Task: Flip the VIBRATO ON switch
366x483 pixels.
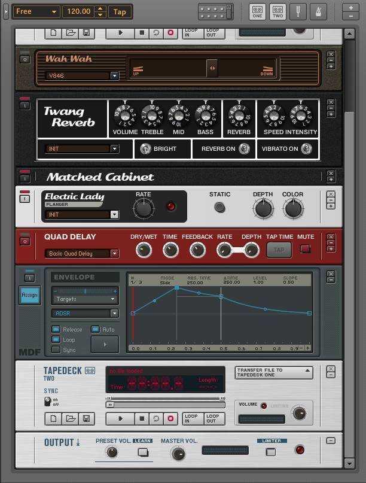Action: (x=307, y=149)
